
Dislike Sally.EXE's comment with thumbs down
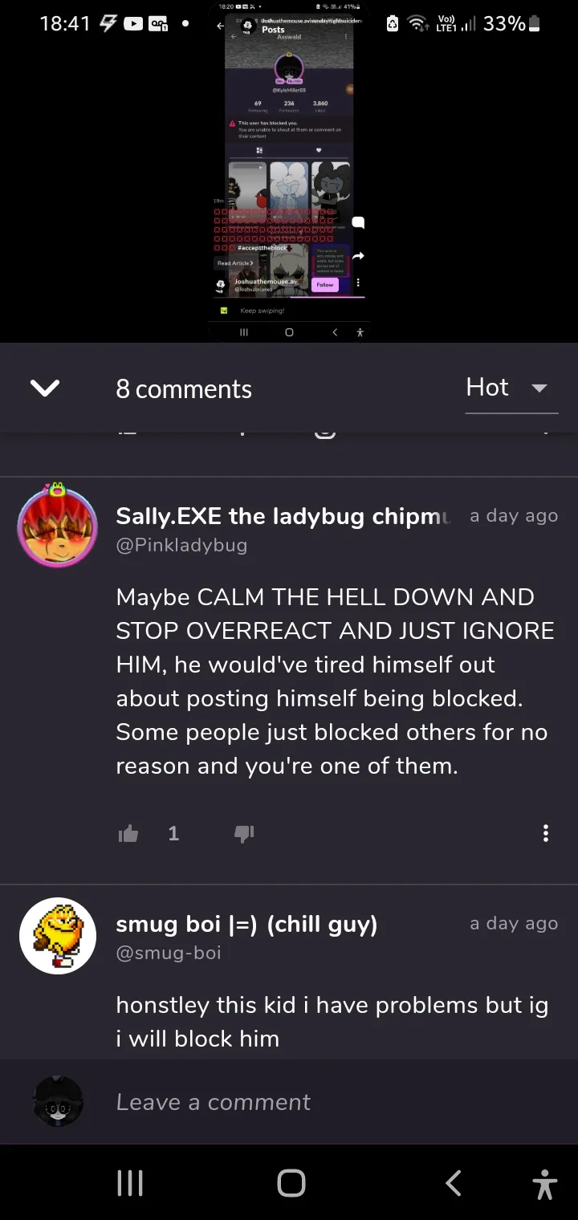click(244, 834)
